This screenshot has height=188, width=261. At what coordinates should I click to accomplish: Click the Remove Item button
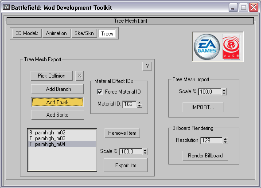(122, 133)
